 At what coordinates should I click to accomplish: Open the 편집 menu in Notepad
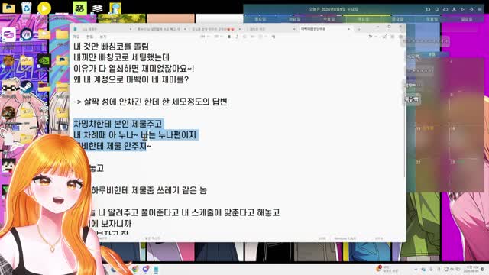90,37
